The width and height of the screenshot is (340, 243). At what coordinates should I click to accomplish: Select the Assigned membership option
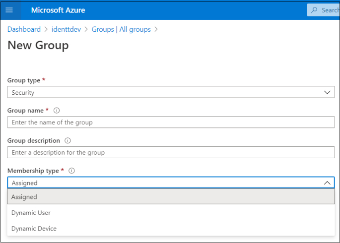click(171, 196)
